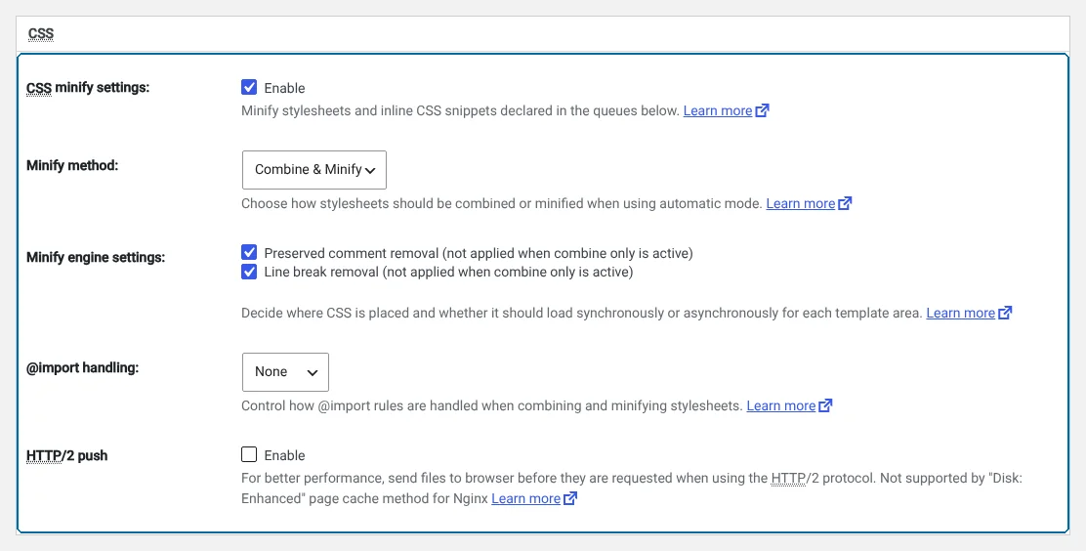Open Learn more link for Minify method
This screenshot has height=551, width=1086.
tap(801, 204)
